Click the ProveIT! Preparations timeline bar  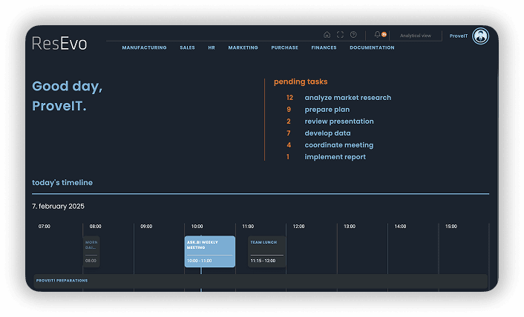[260, 281]
